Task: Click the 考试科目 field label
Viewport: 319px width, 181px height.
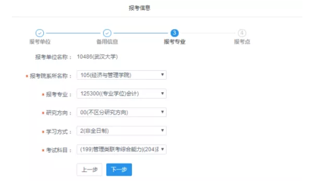Action: tap(57, 150)
